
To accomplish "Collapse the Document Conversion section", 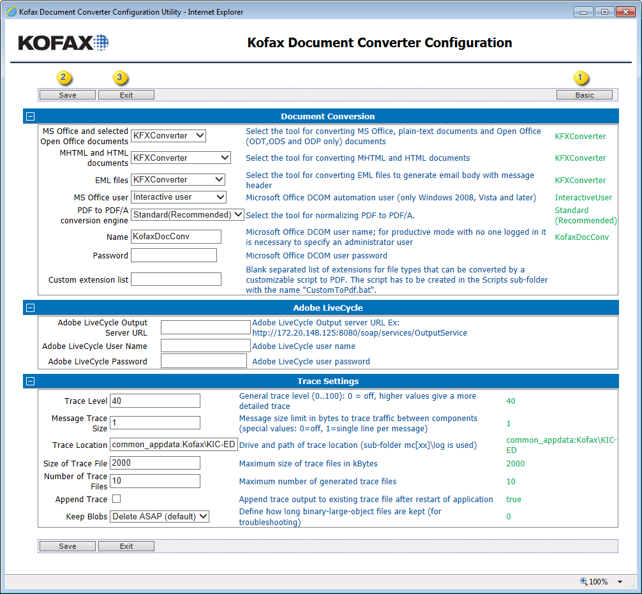I will pos(30,117).
